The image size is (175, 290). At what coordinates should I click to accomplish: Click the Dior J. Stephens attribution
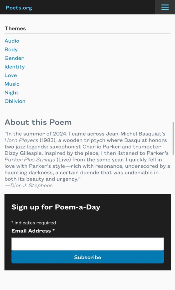tap(29, 186)
